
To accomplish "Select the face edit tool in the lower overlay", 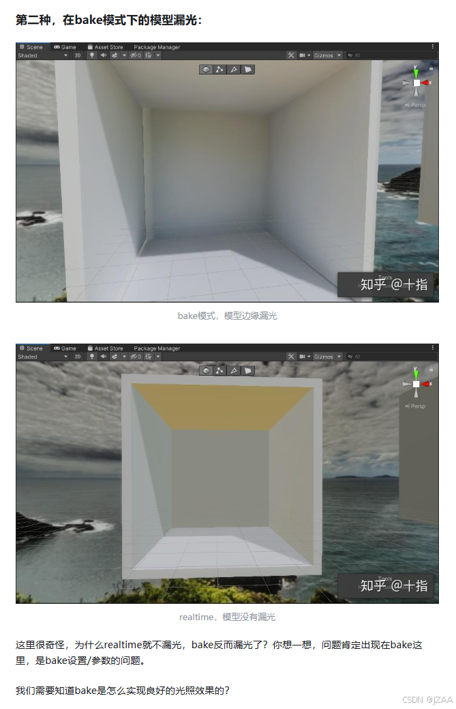I will (x=247, y=371).
